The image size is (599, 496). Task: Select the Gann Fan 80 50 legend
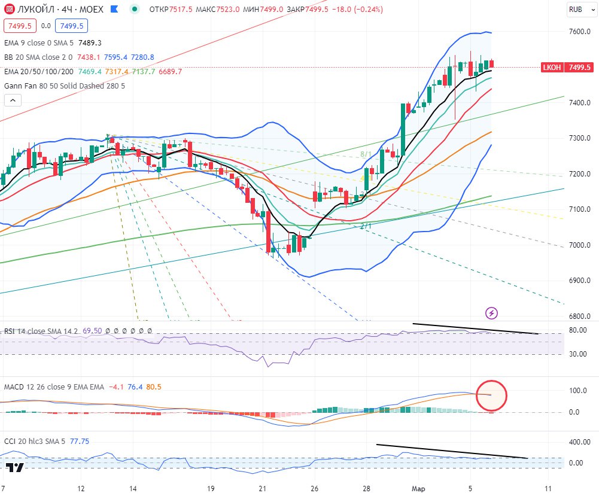[x=64, y=86]
